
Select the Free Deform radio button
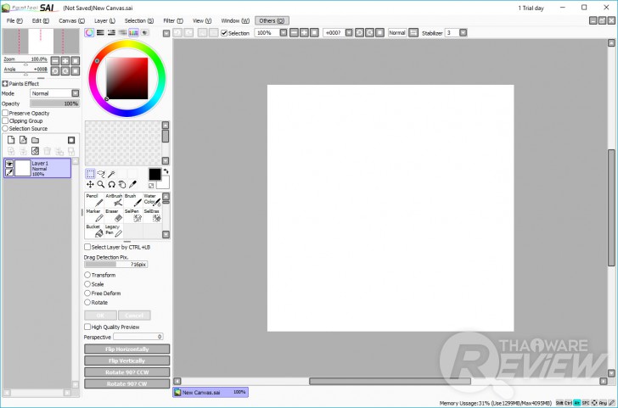click(x=87, y=293)
